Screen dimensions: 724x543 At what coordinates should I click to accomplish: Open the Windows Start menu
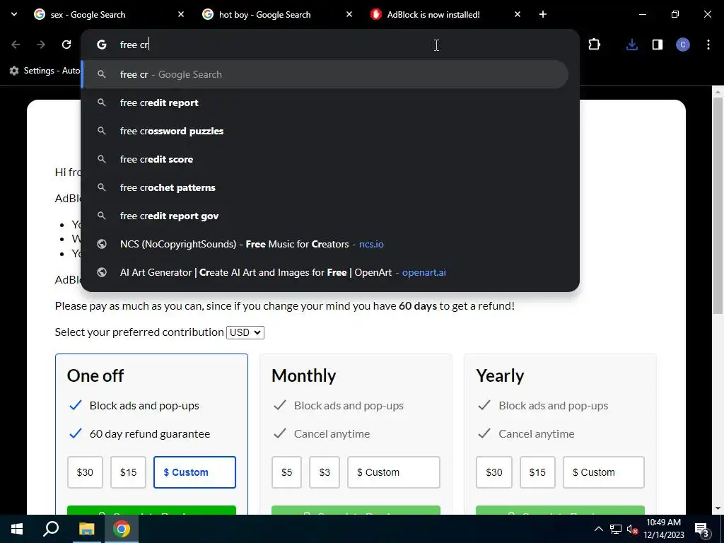pos(17,529)
